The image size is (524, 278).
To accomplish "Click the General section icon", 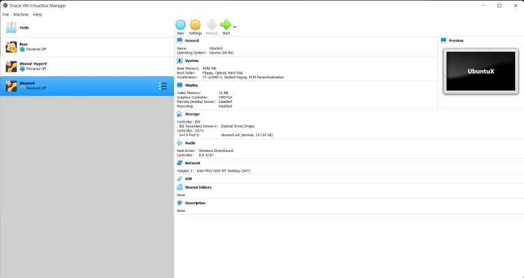I will pos(179,41).
